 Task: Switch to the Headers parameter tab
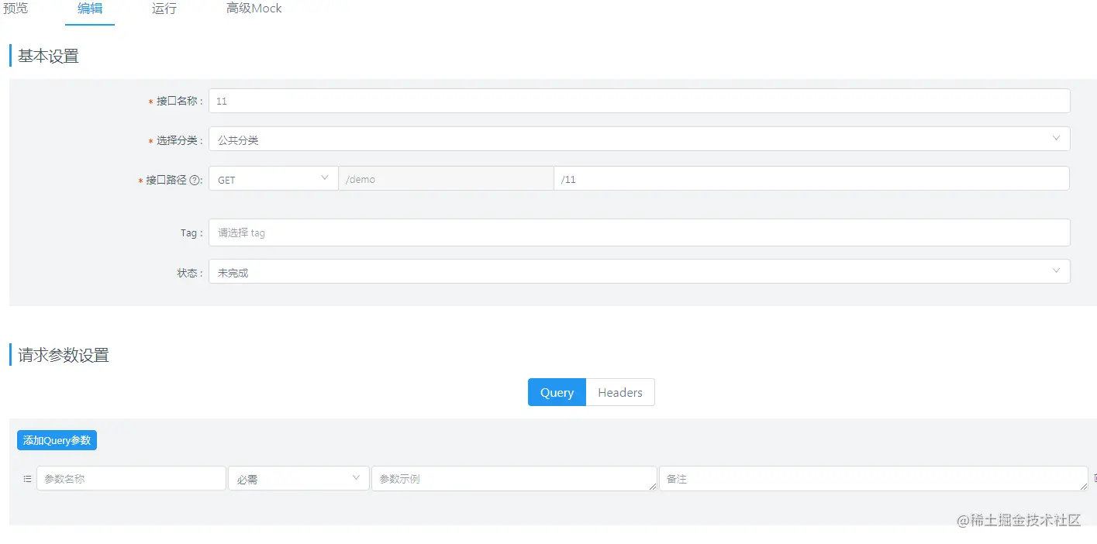pyautogui.click(x=620, y=392)
